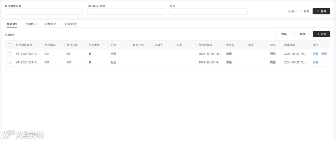Click driver name 李四 cell
The height and width of the screenshot is (141, 336).
tap(113, 54)
